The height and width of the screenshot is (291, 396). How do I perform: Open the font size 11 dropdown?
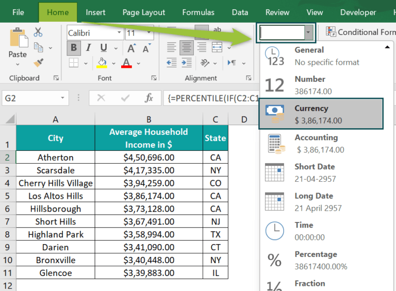point(148,32)
